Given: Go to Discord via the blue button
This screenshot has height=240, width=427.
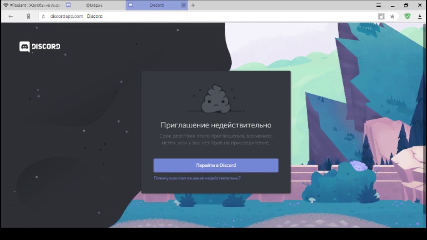Looking at the screenshot, I should [x=216, y=165].
